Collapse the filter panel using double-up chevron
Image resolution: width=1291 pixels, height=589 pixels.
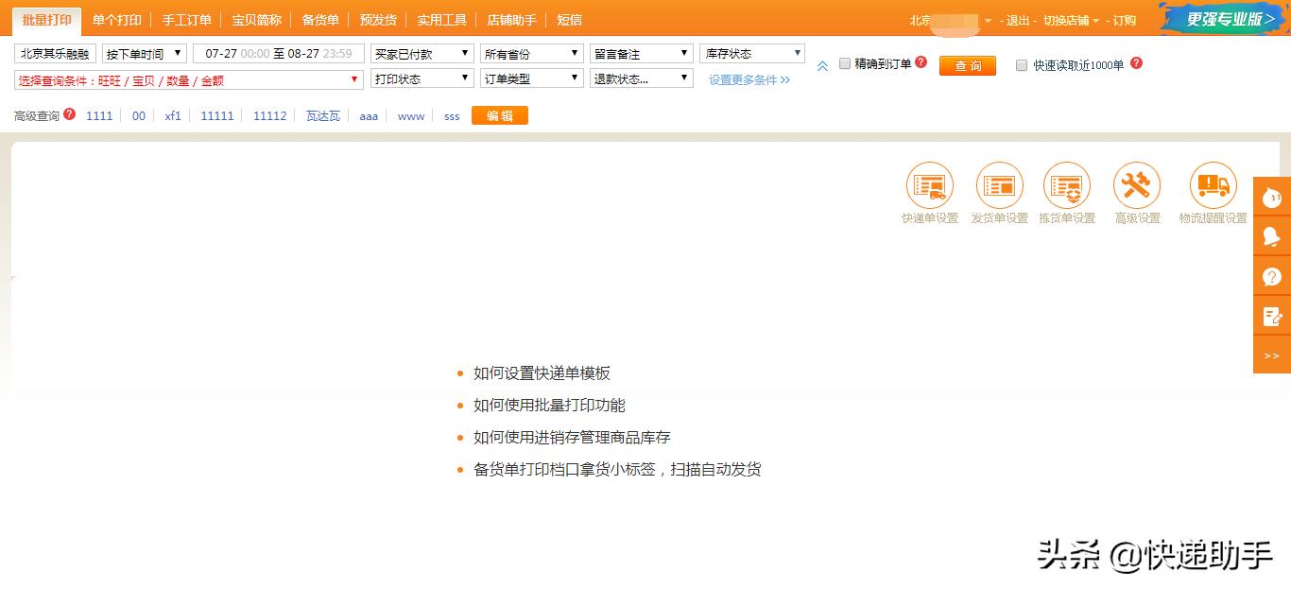point(823,66)
